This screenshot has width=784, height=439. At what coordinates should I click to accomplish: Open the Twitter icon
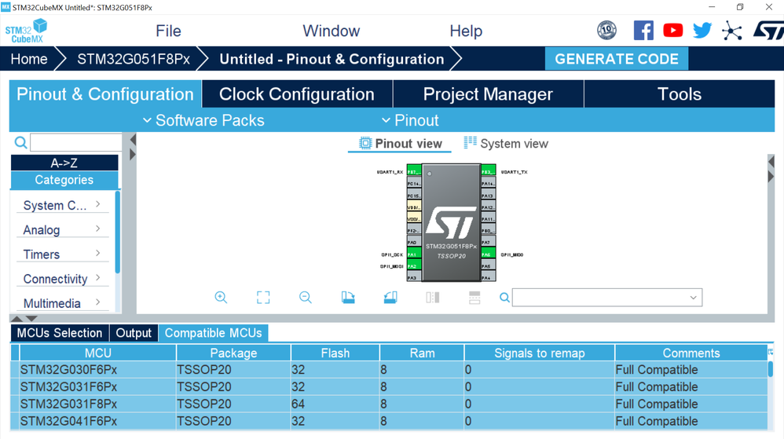click(702, 31)
